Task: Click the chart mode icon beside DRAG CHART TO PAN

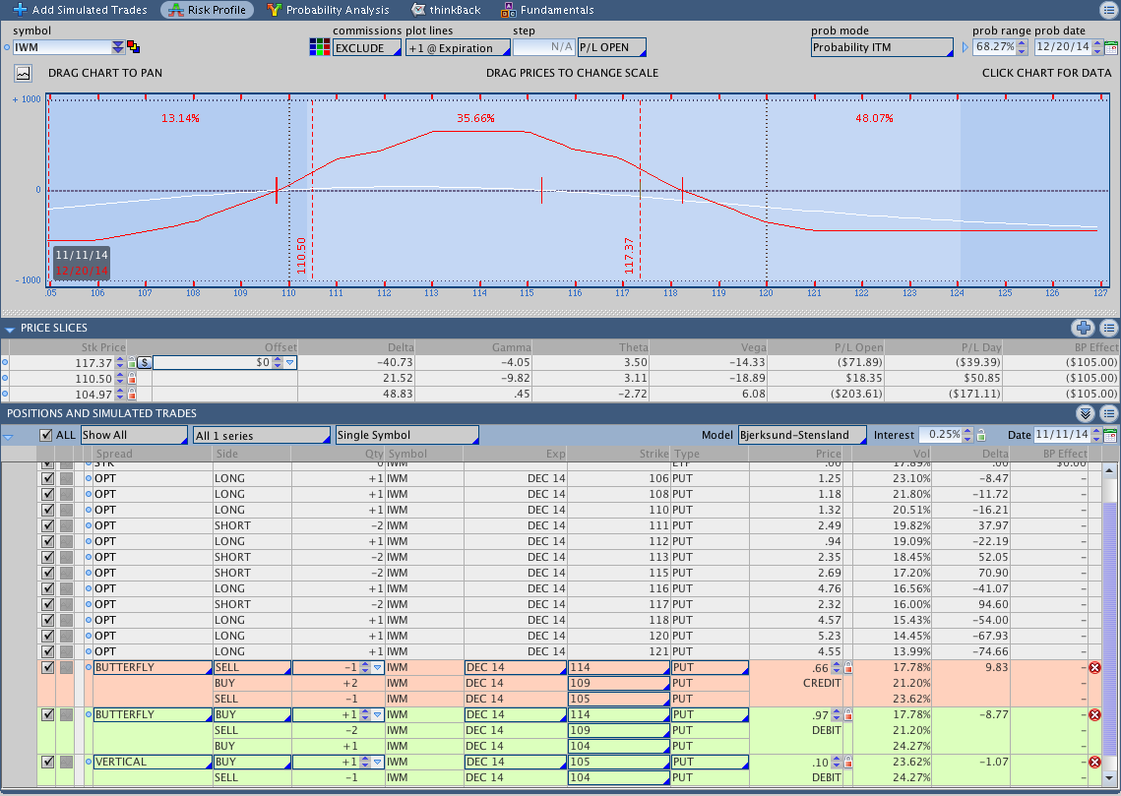Action: click(24, 73)
